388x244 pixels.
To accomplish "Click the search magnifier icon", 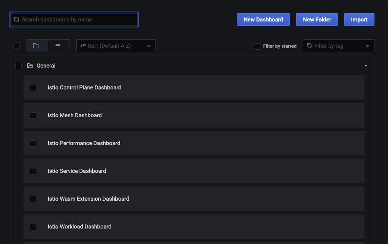I will coord(17,19).
